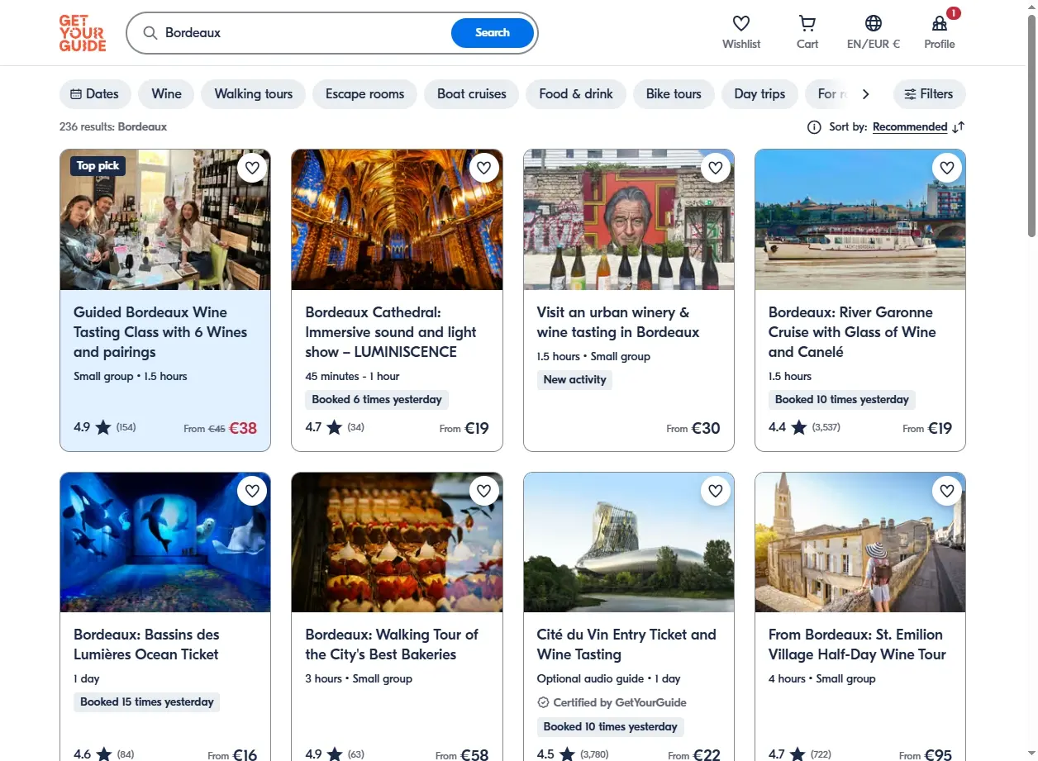Wishlist the Guided Bordeaux Wine Tasting Class
Viewport: 1038px width, 761px height.
pos(253,169)
